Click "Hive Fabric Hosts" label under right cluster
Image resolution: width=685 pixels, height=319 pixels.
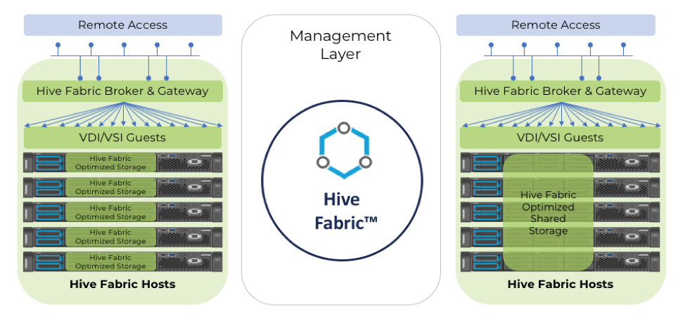561,285
